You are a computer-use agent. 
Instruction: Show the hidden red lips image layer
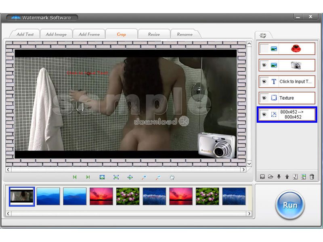[264, 49]
